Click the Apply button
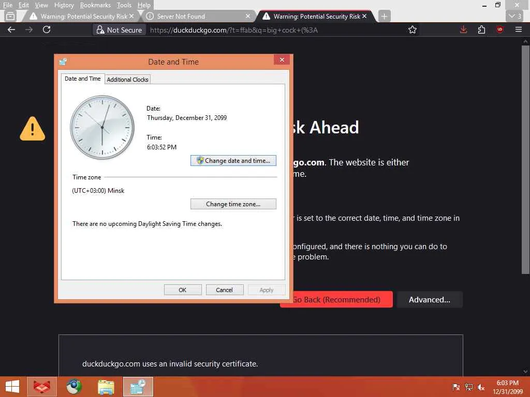Image resolution: width=530 pixels, height=397 pixels. coord(267,290)
